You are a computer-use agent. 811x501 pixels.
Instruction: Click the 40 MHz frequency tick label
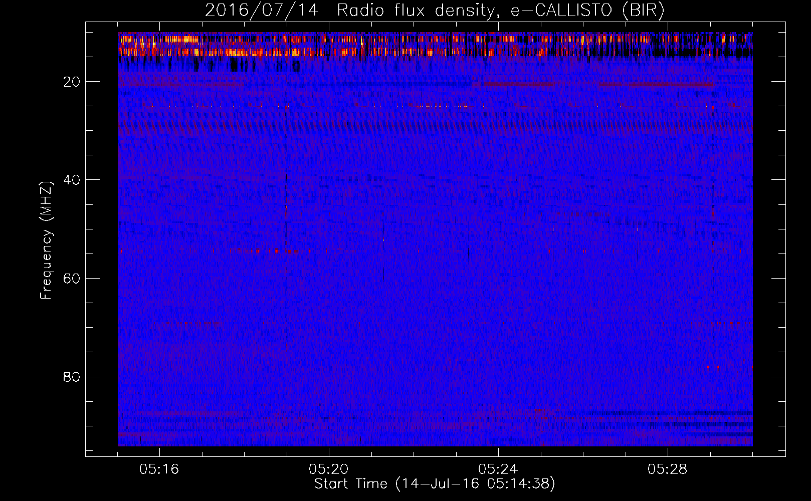73,180
